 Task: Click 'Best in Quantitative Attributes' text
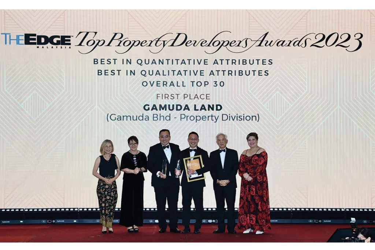coord(183,62)
